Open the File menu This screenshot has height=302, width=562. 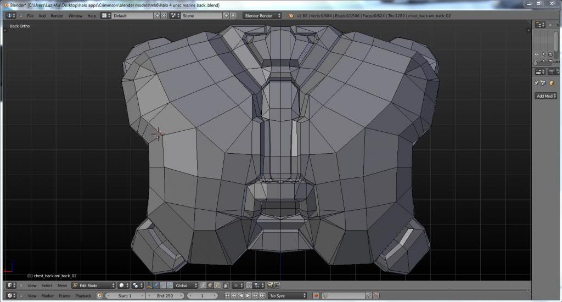(31, 16)
